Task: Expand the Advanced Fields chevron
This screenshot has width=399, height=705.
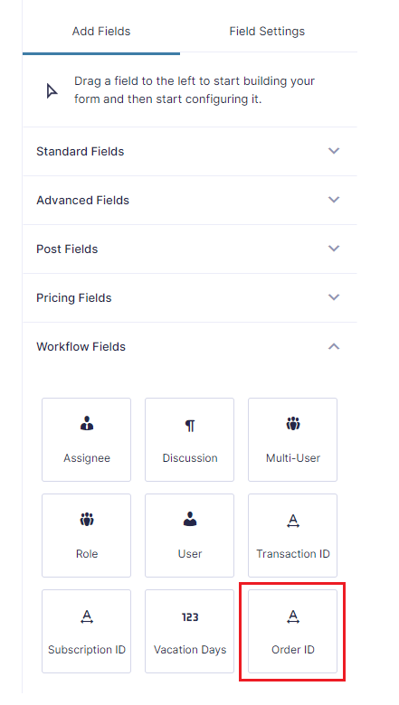Action: [334, 200]
